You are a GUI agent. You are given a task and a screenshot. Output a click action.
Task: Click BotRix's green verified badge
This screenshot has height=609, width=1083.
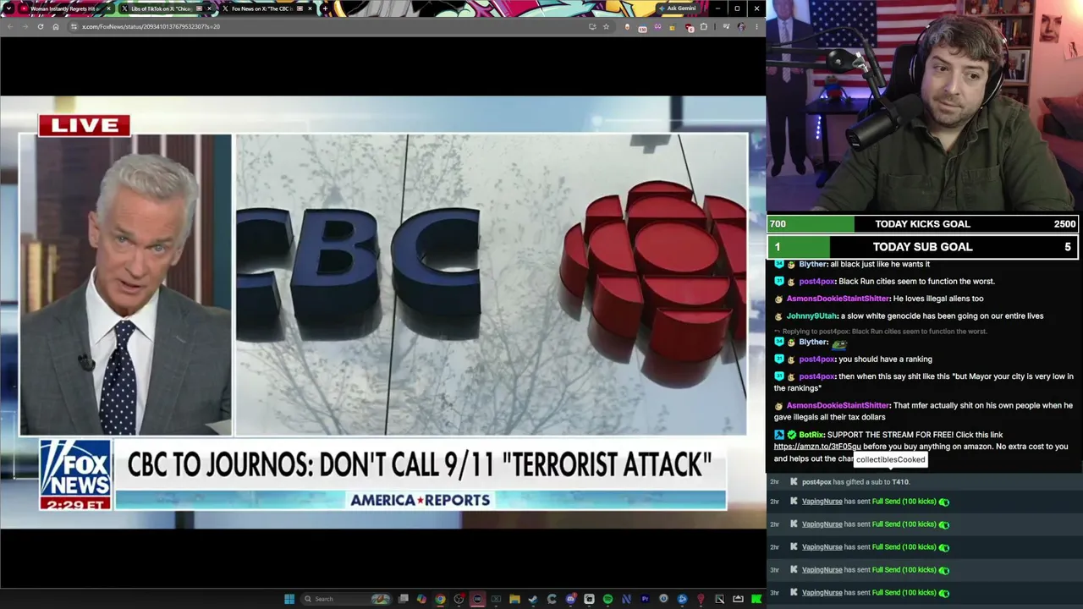[x=791, y=435]
